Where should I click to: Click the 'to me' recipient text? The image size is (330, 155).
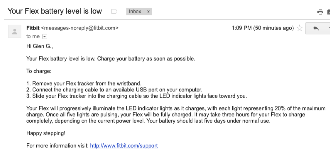tap(33, 36)
